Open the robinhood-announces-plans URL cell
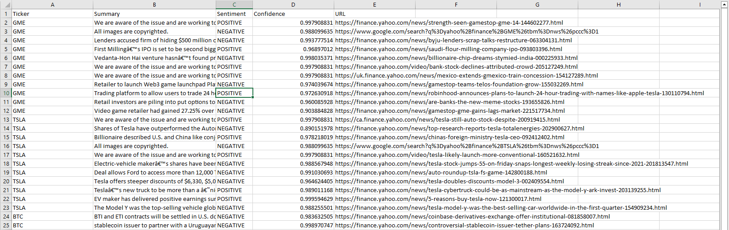Image resolution: width=729 pixels, height=230 pixels. [x=519, y=93]
